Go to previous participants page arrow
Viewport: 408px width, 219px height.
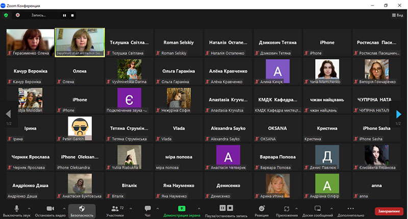click(x=8, y=114)
